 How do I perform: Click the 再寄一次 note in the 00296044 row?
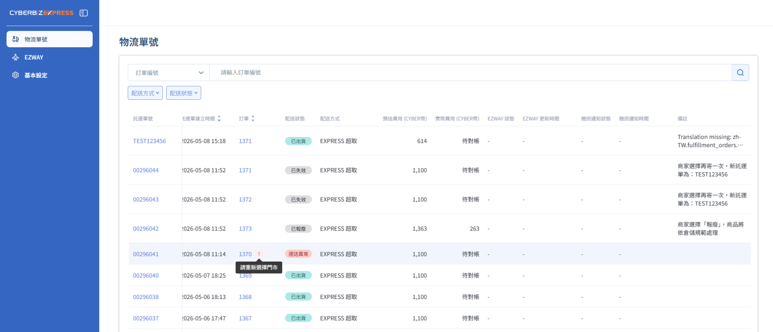(712, 170)
